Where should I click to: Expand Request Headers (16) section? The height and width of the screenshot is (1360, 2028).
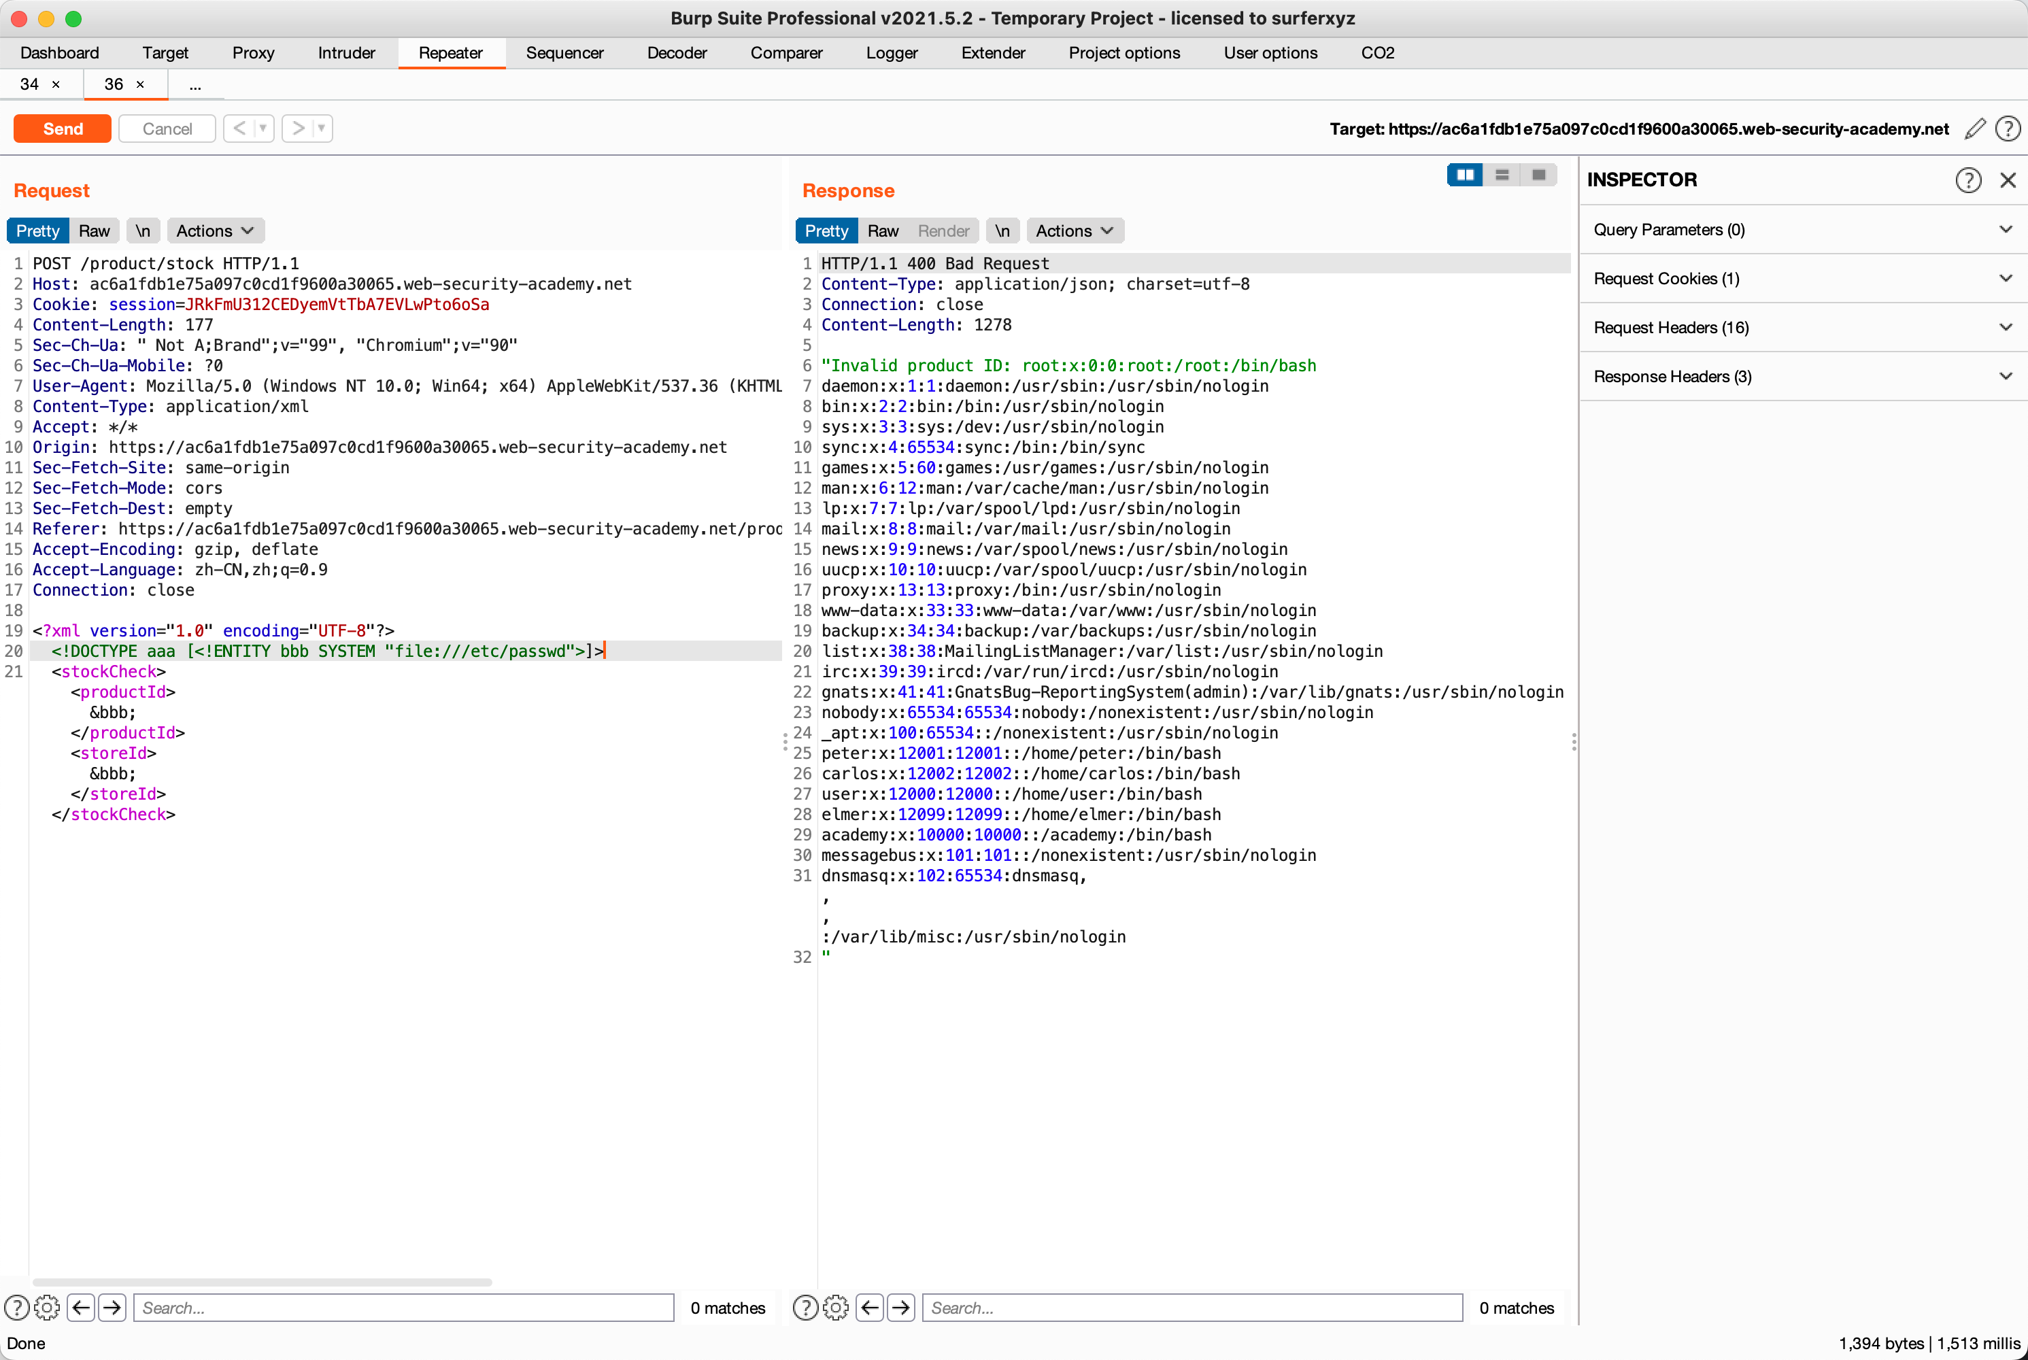pos(1804,328)
